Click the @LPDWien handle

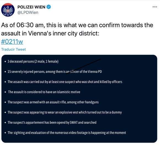pos(28,12)
